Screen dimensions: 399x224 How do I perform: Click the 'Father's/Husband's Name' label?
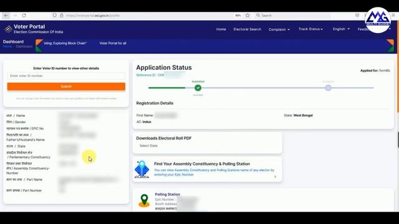click(x=26, y=138)
